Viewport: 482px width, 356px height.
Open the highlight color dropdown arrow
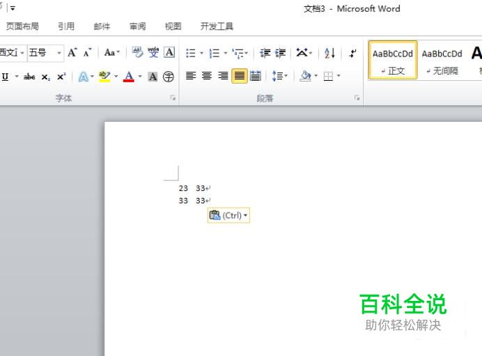[116, 76]
